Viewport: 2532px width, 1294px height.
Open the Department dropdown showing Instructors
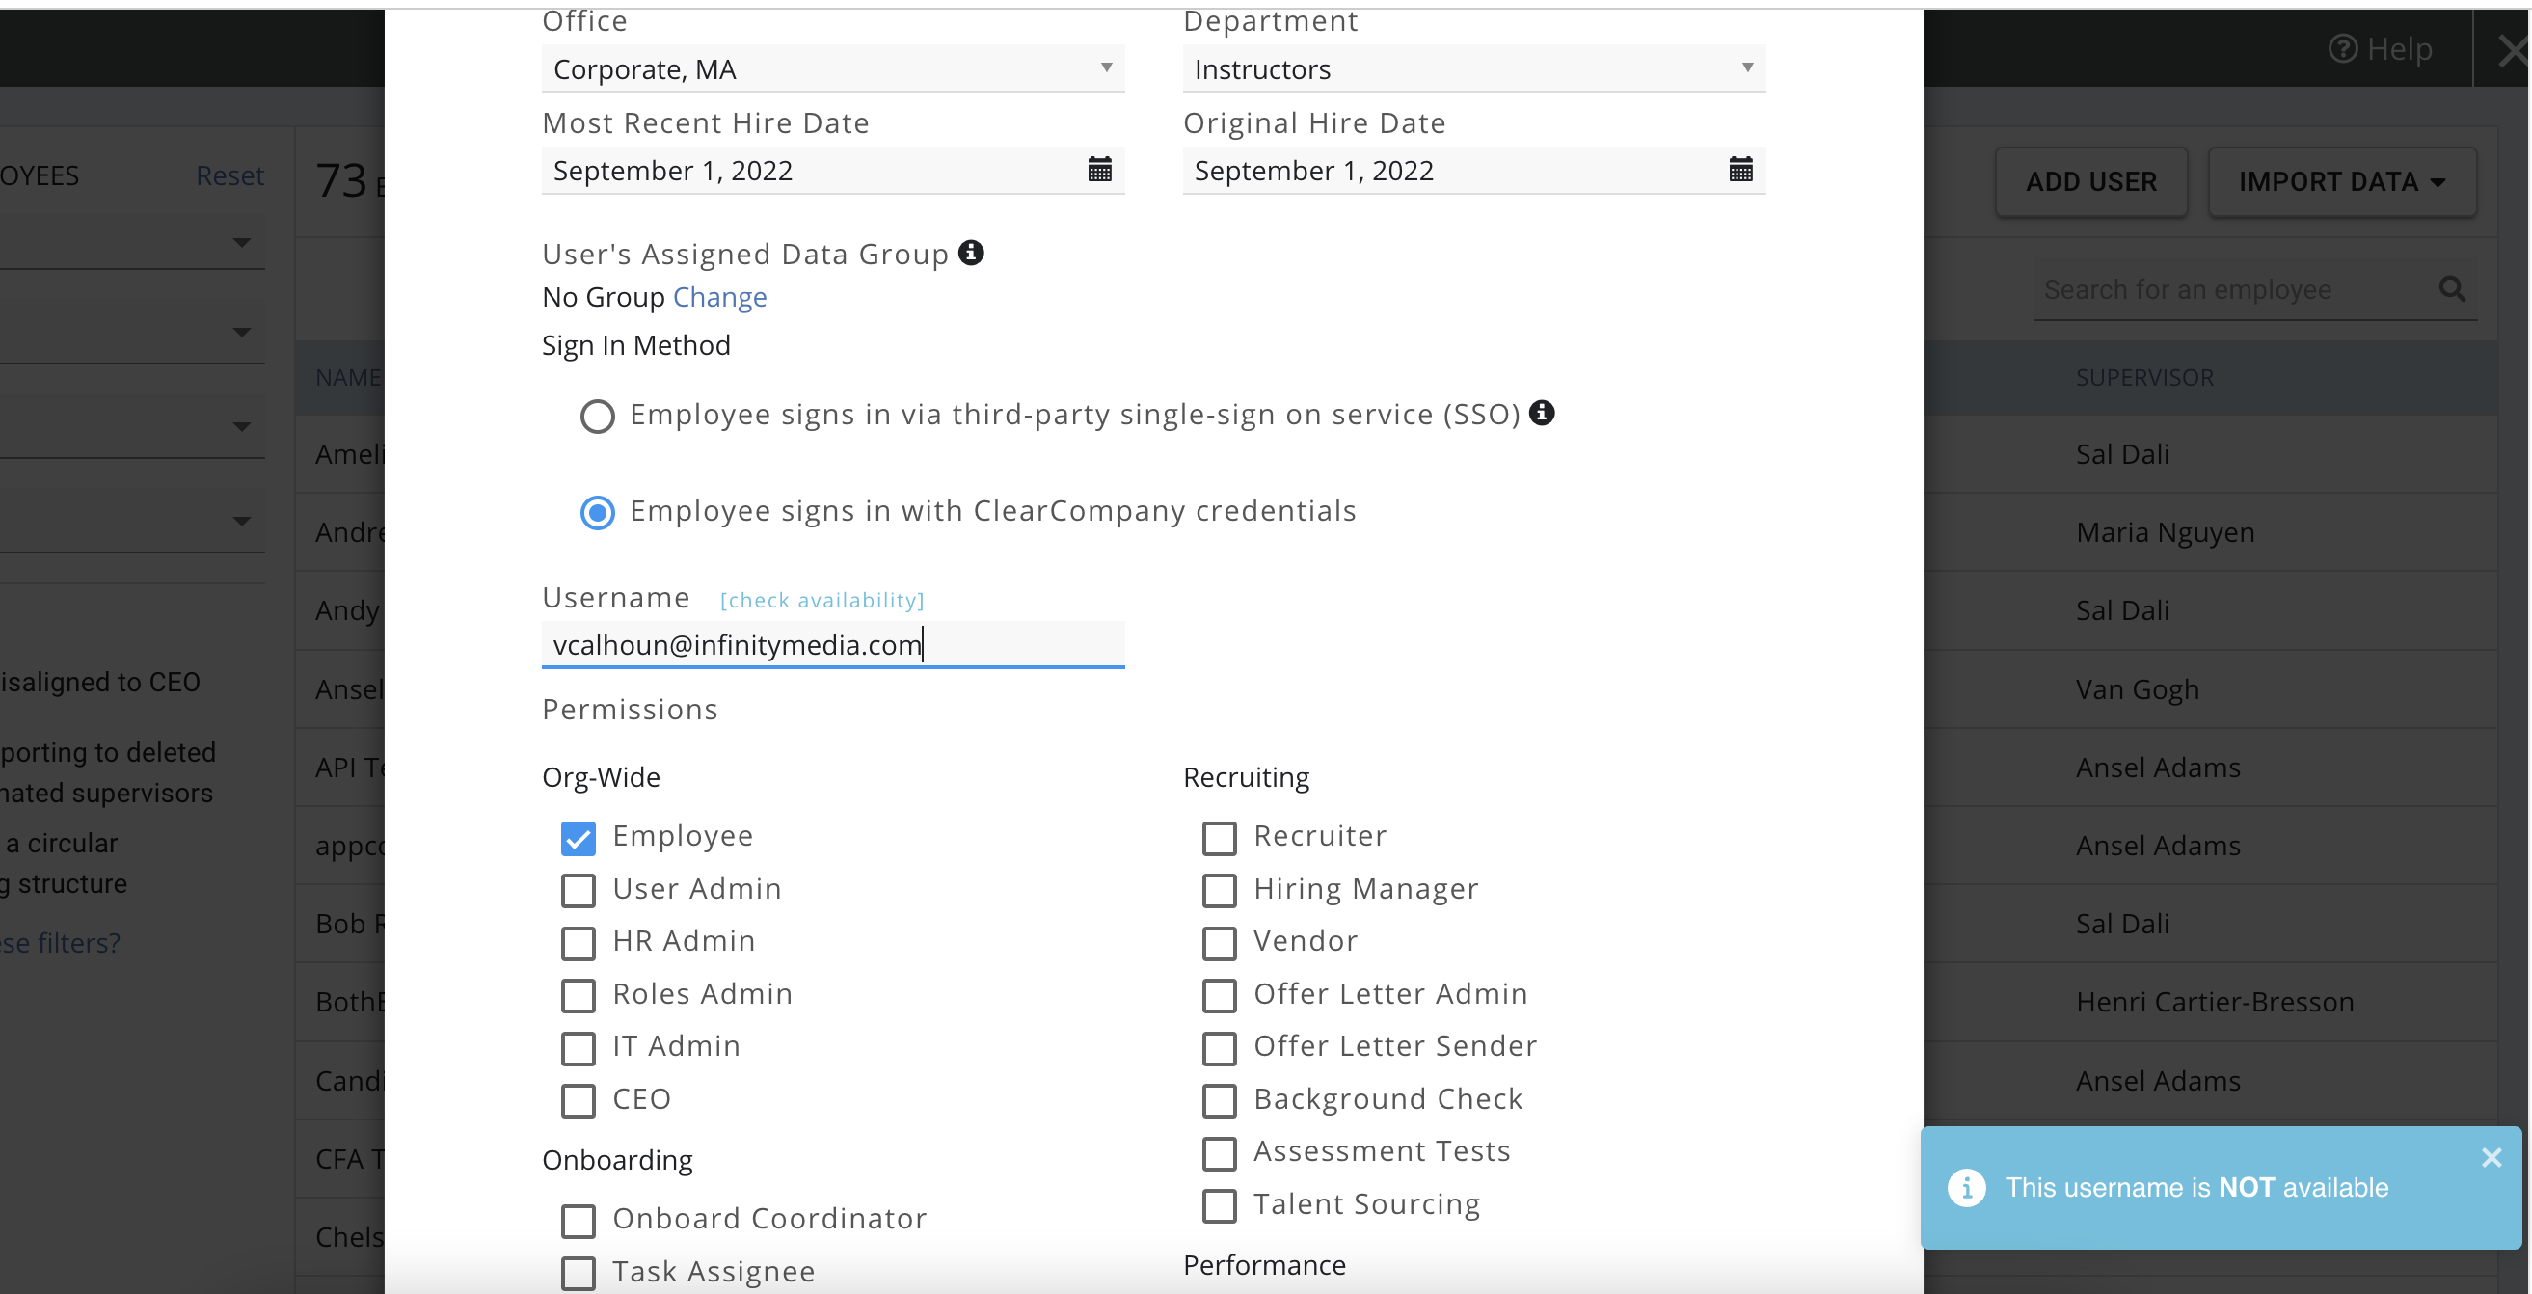[x=1473, y=68]
